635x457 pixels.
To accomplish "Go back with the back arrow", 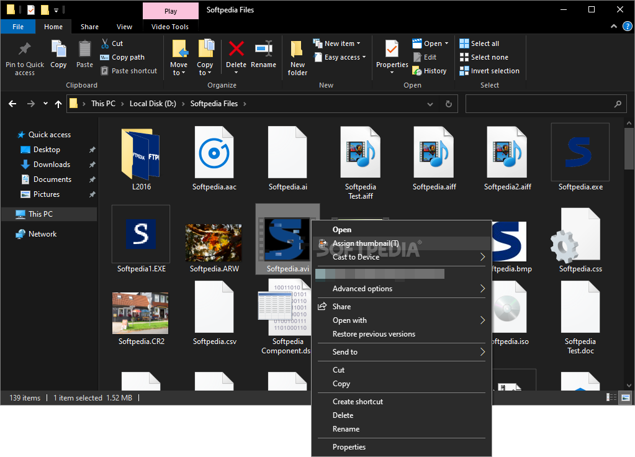I will [12, 104].
